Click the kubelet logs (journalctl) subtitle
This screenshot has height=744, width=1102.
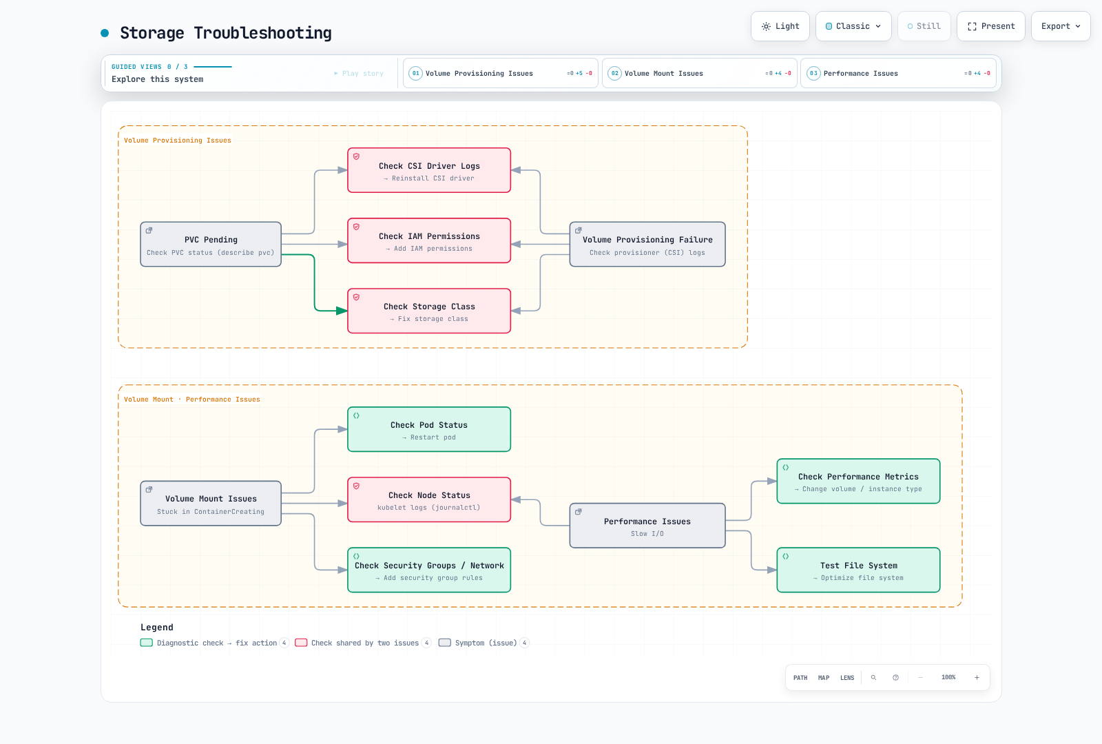(x=429, y=508)
